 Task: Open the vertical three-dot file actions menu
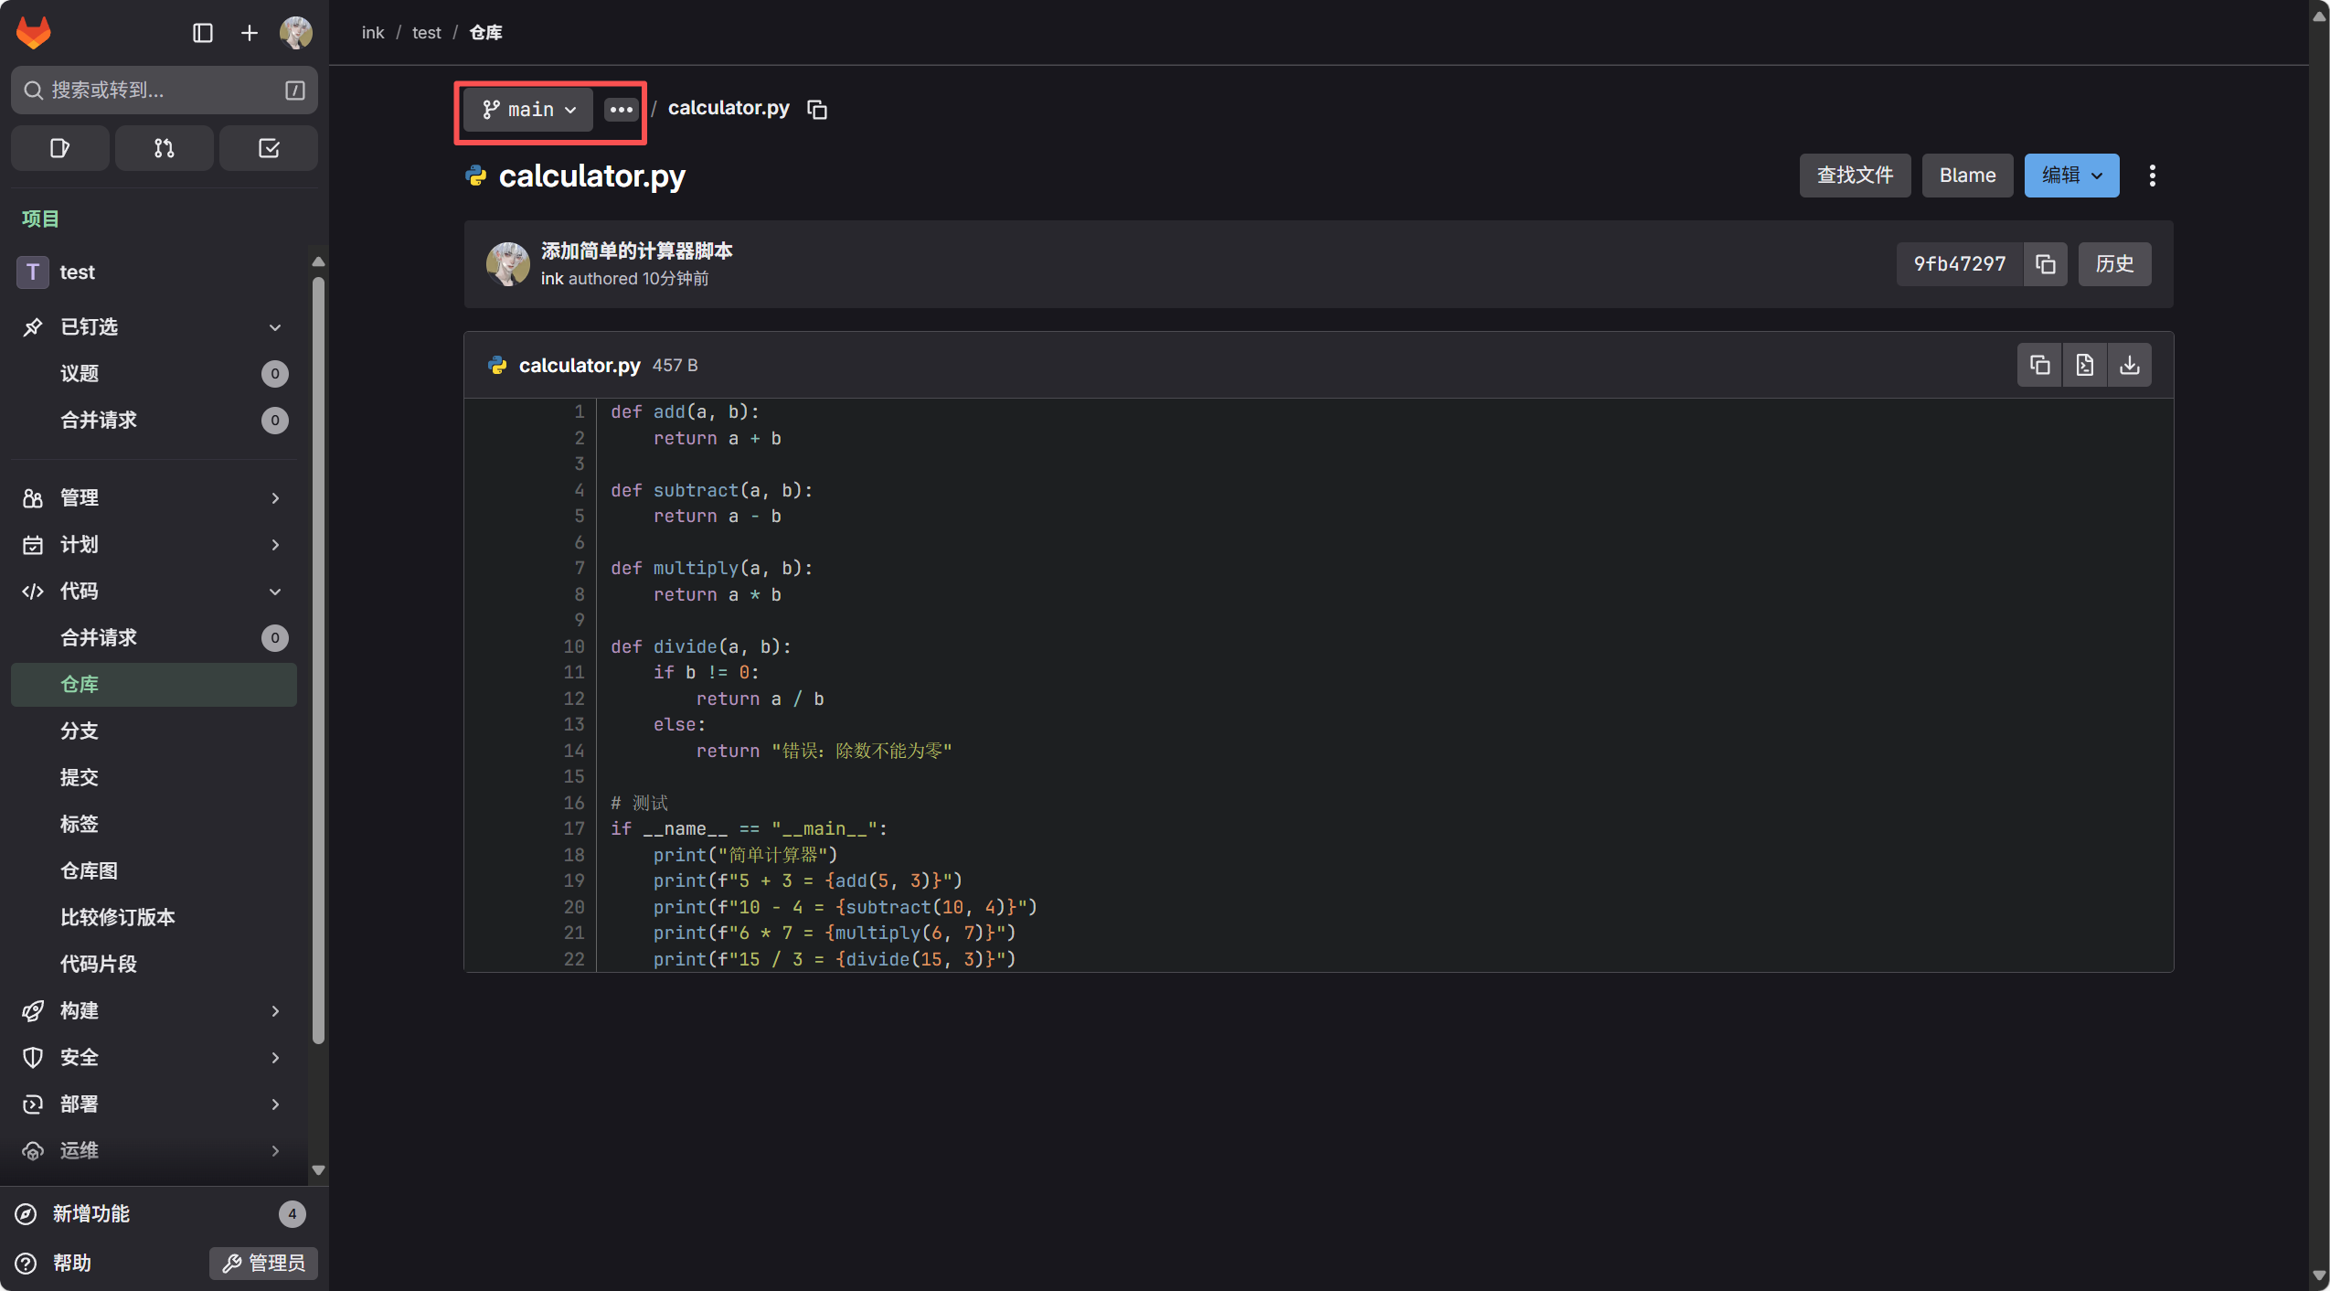pos(2152,176)
